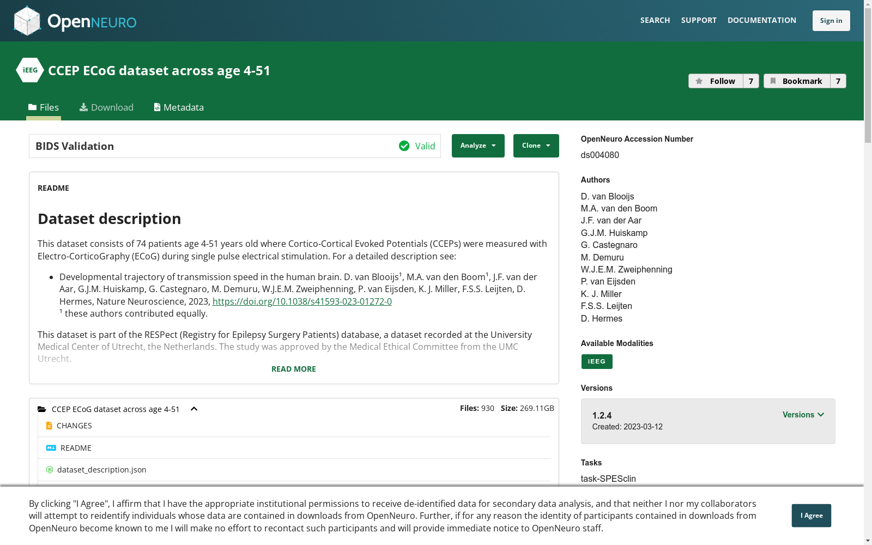Viewport: 872px width, 545px height.
Task: Open the README file in file list
Action: coord(76,448)
